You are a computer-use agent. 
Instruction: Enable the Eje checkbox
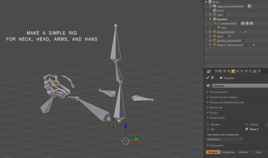point(208,129)
